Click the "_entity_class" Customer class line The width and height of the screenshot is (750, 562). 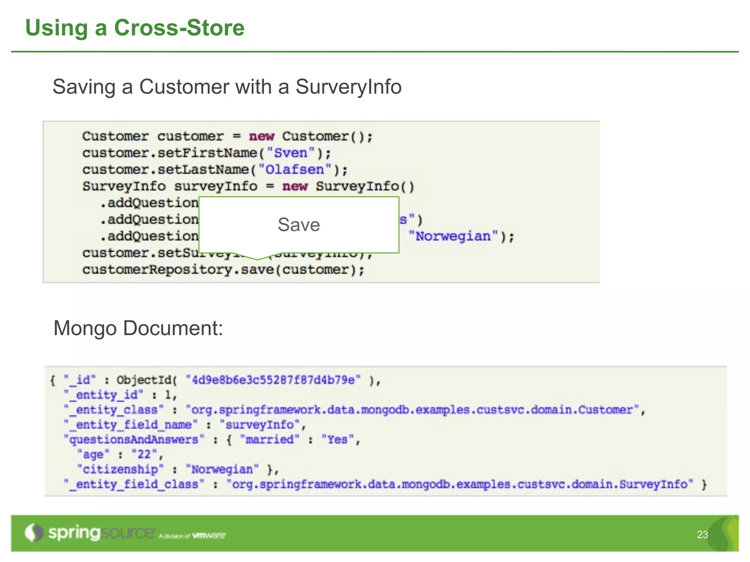tap(354, 410)
